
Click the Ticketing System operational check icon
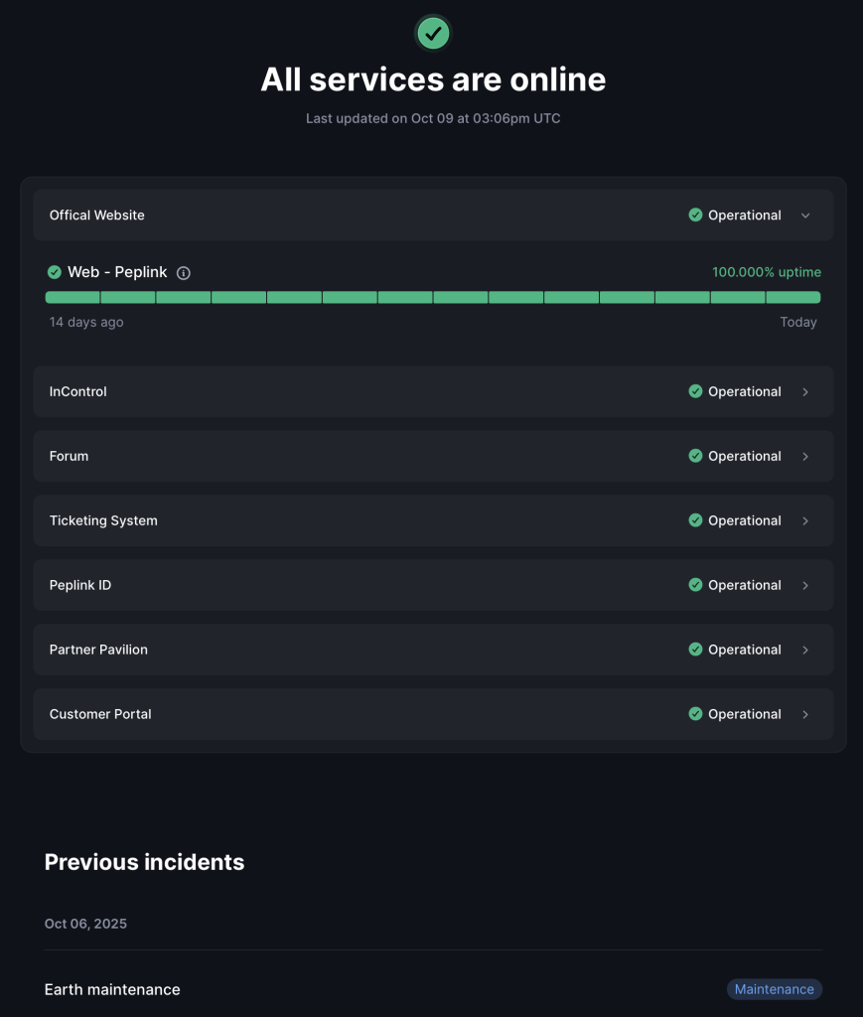coord(695,520)
